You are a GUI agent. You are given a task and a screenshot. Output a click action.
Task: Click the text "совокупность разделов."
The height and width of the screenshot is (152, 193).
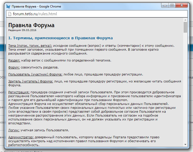point(40,67)
